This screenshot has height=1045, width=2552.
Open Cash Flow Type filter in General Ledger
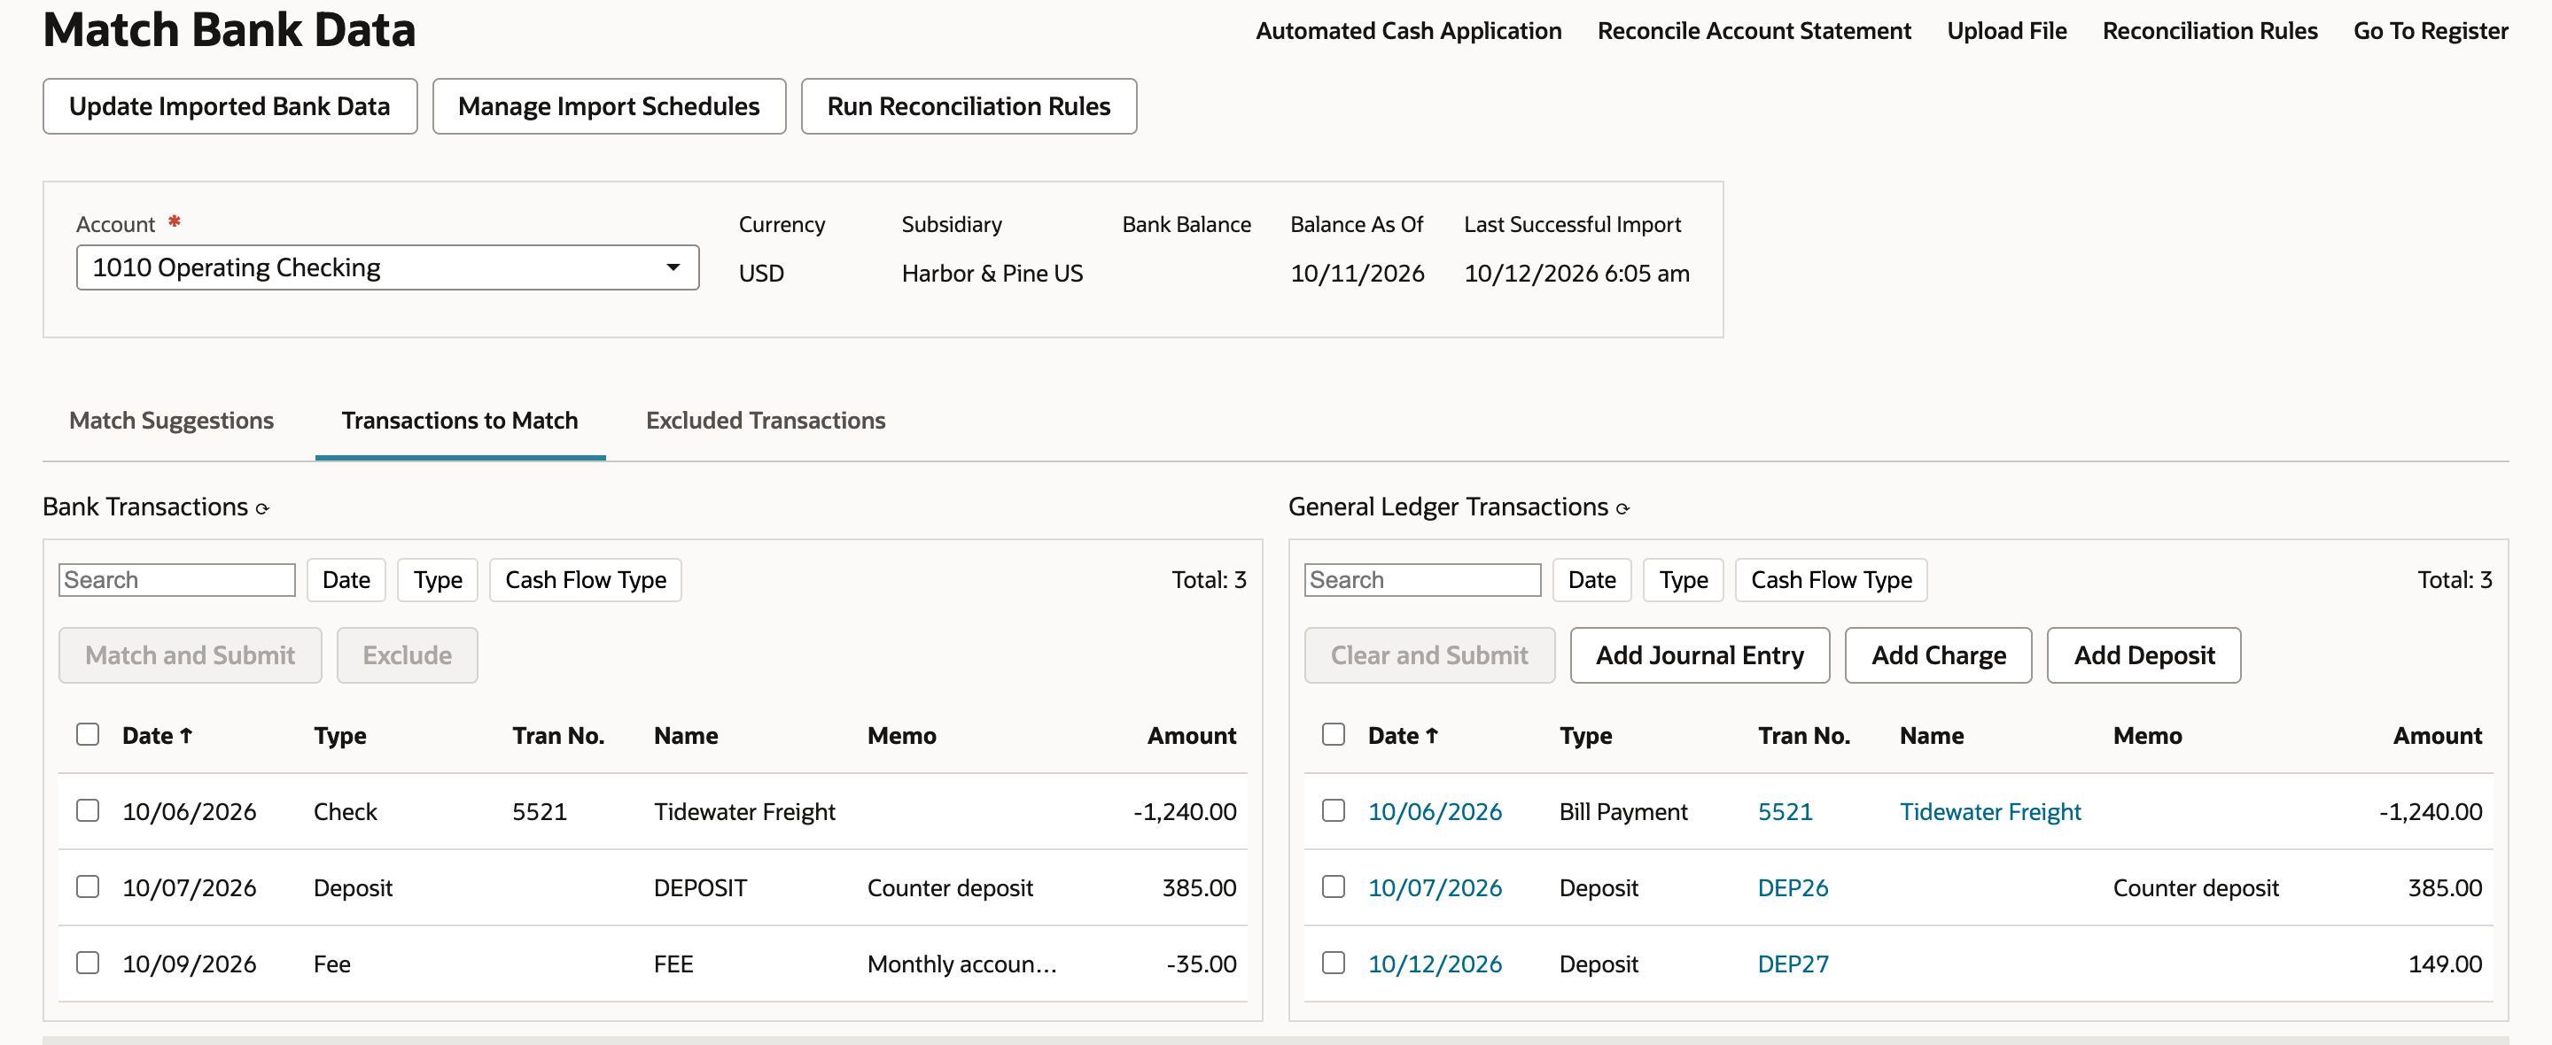coord(1831,579)
